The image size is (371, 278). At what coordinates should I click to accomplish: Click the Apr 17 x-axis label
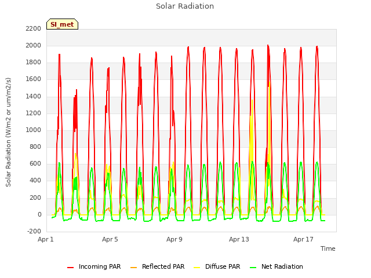pyautogui.click(x=303, y=239)
